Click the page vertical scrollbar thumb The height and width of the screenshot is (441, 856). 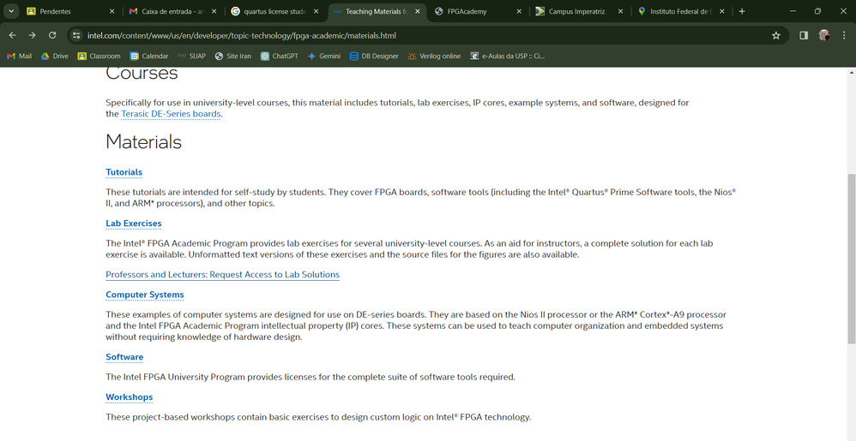point(851,259)
